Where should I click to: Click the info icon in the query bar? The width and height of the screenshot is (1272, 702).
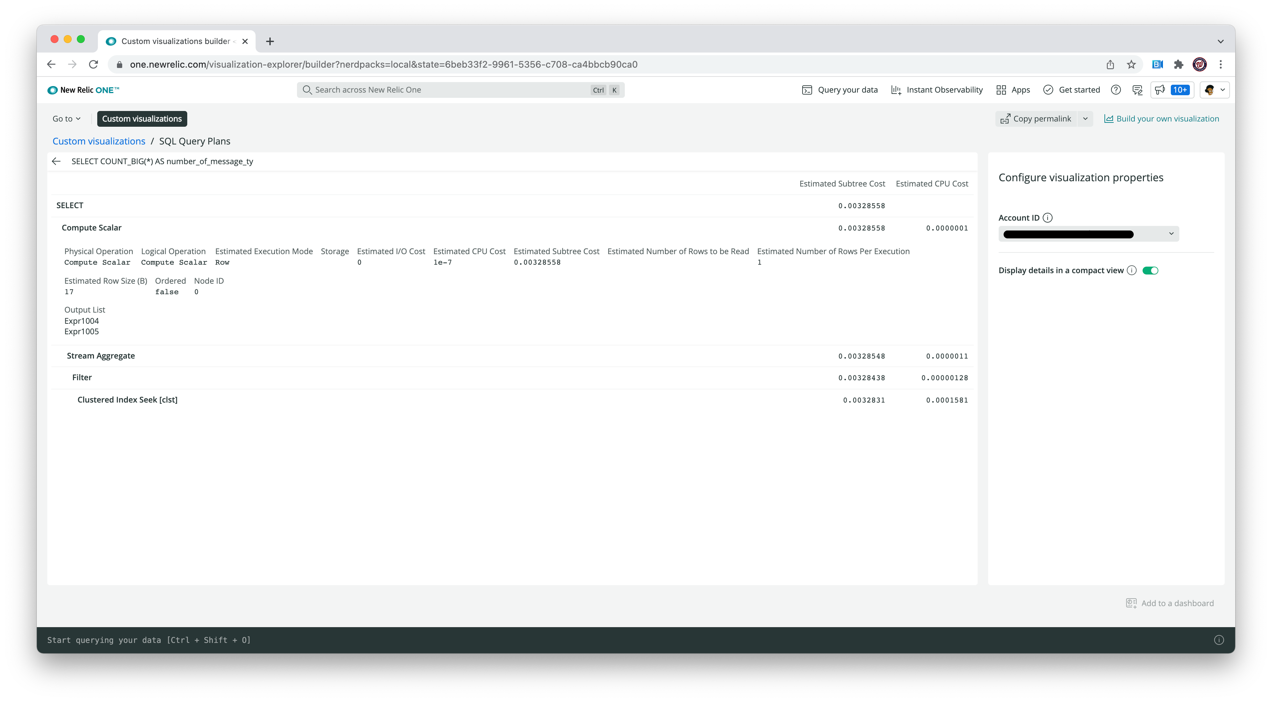click(1219, 640)
